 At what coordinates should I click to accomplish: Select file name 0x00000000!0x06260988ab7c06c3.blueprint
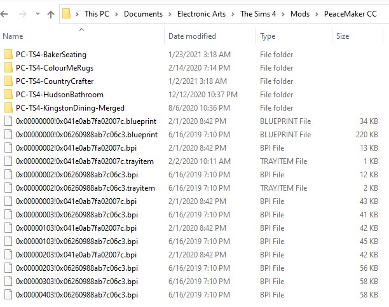[x=86, y=135]
